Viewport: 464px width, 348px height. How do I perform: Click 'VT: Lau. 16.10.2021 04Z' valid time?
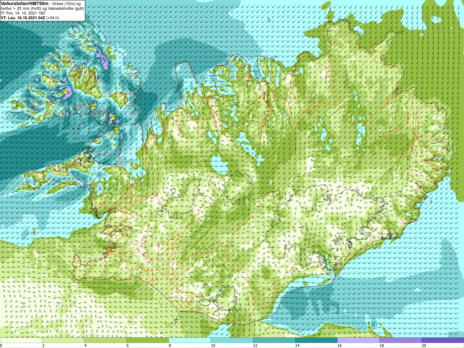[23, 18]
